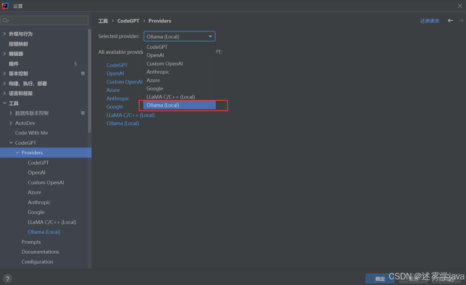The image size is (466, 285).
Task: Open the help question mark button
Action: tap(7, 279)
